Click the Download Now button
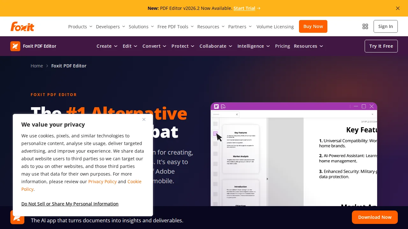The width and height of the screenshot is (408, 229). [x=375, y=217]
